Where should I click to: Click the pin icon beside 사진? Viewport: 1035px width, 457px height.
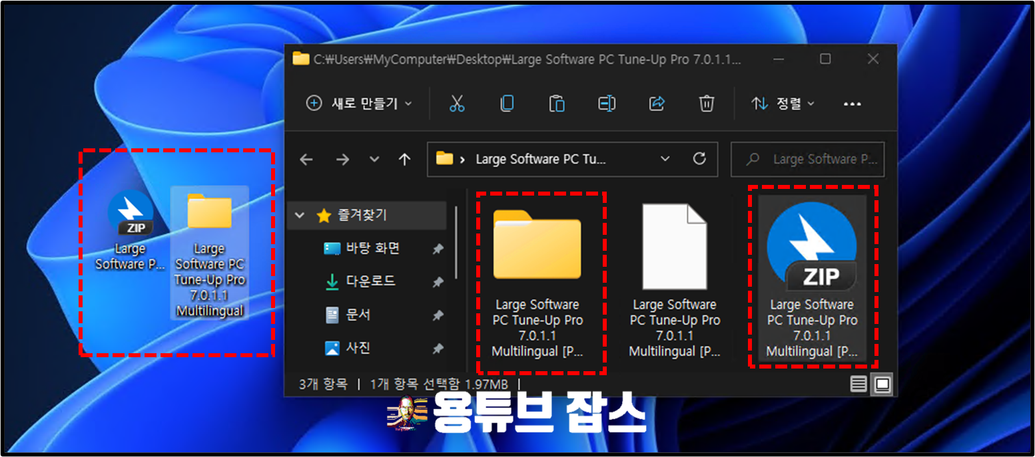[x=438, y=348]
